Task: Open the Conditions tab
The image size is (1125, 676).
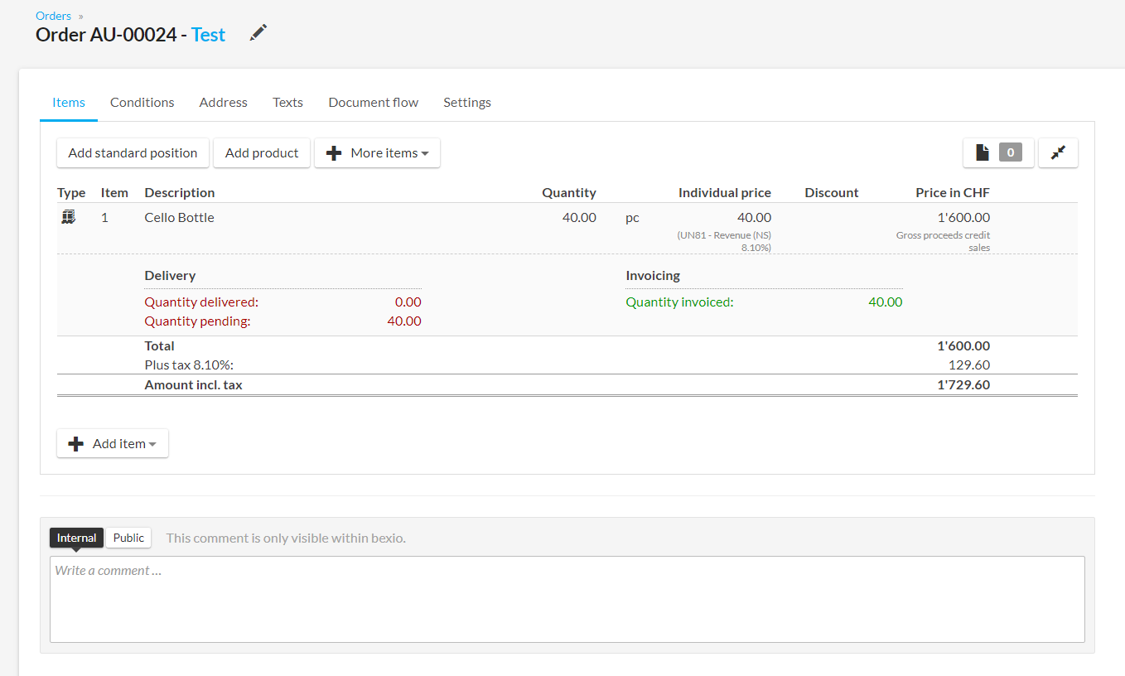Action: pyautogui.click(x=142, y=103)
